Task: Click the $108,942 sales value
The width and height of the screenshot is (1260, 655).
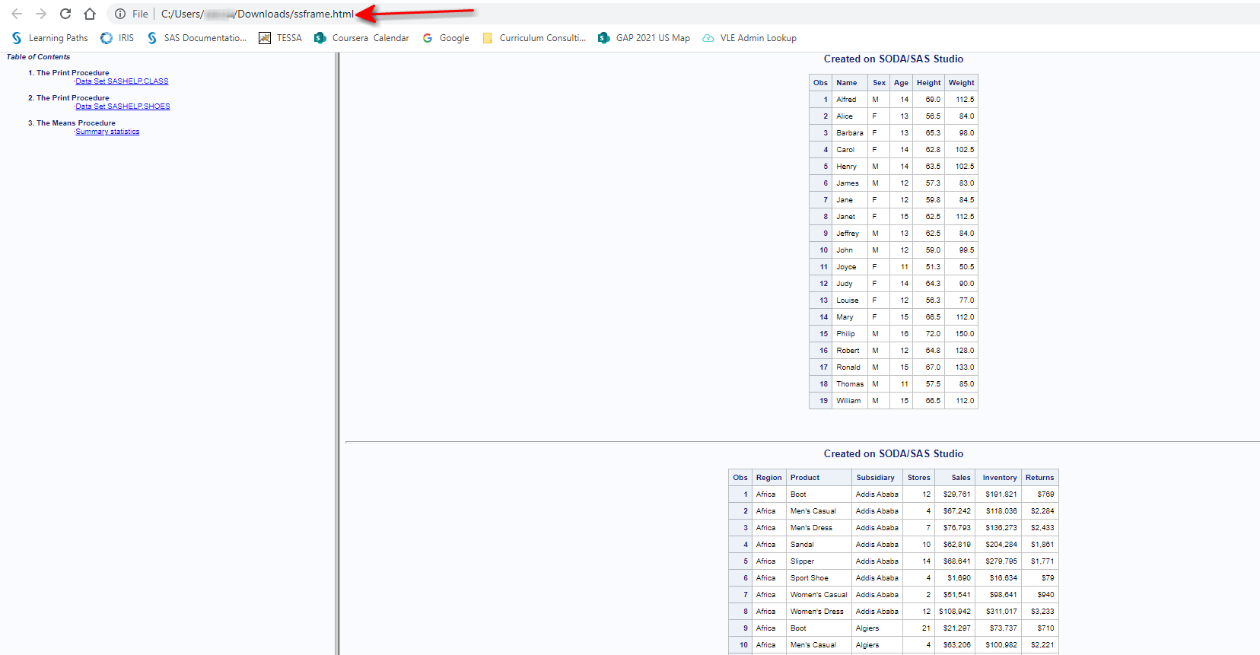Action: pos(955,612)
